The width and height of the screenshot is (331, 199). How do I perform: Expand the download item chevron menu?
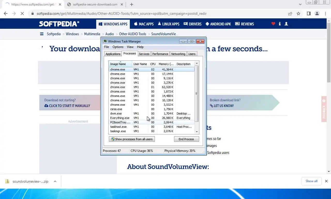click(55, 181)
